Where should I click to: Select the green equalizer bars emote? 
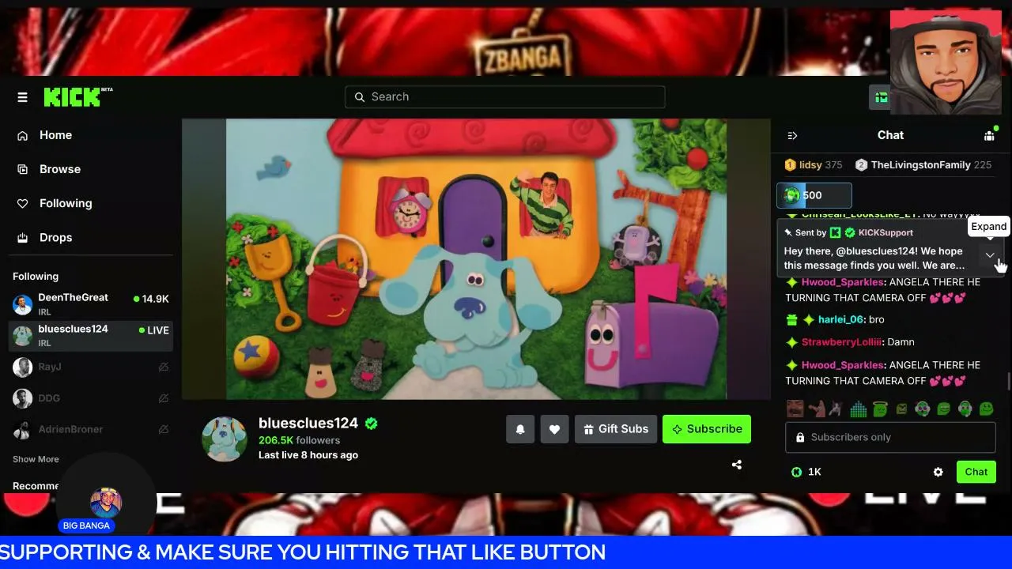click(859, 409)
